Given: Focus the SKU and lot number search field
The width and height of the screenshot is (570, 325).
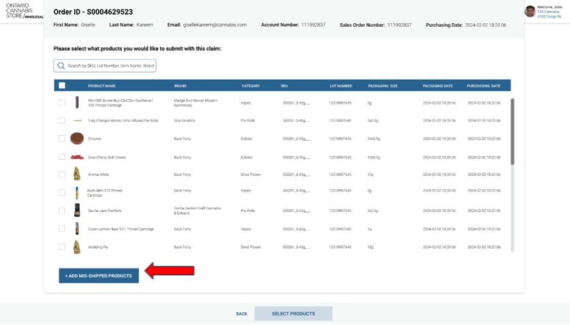Looking at the screenshot, I should point(105,66).
